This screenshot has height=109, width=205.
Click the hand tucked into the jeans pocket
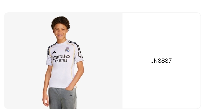[x=69, y=88]
